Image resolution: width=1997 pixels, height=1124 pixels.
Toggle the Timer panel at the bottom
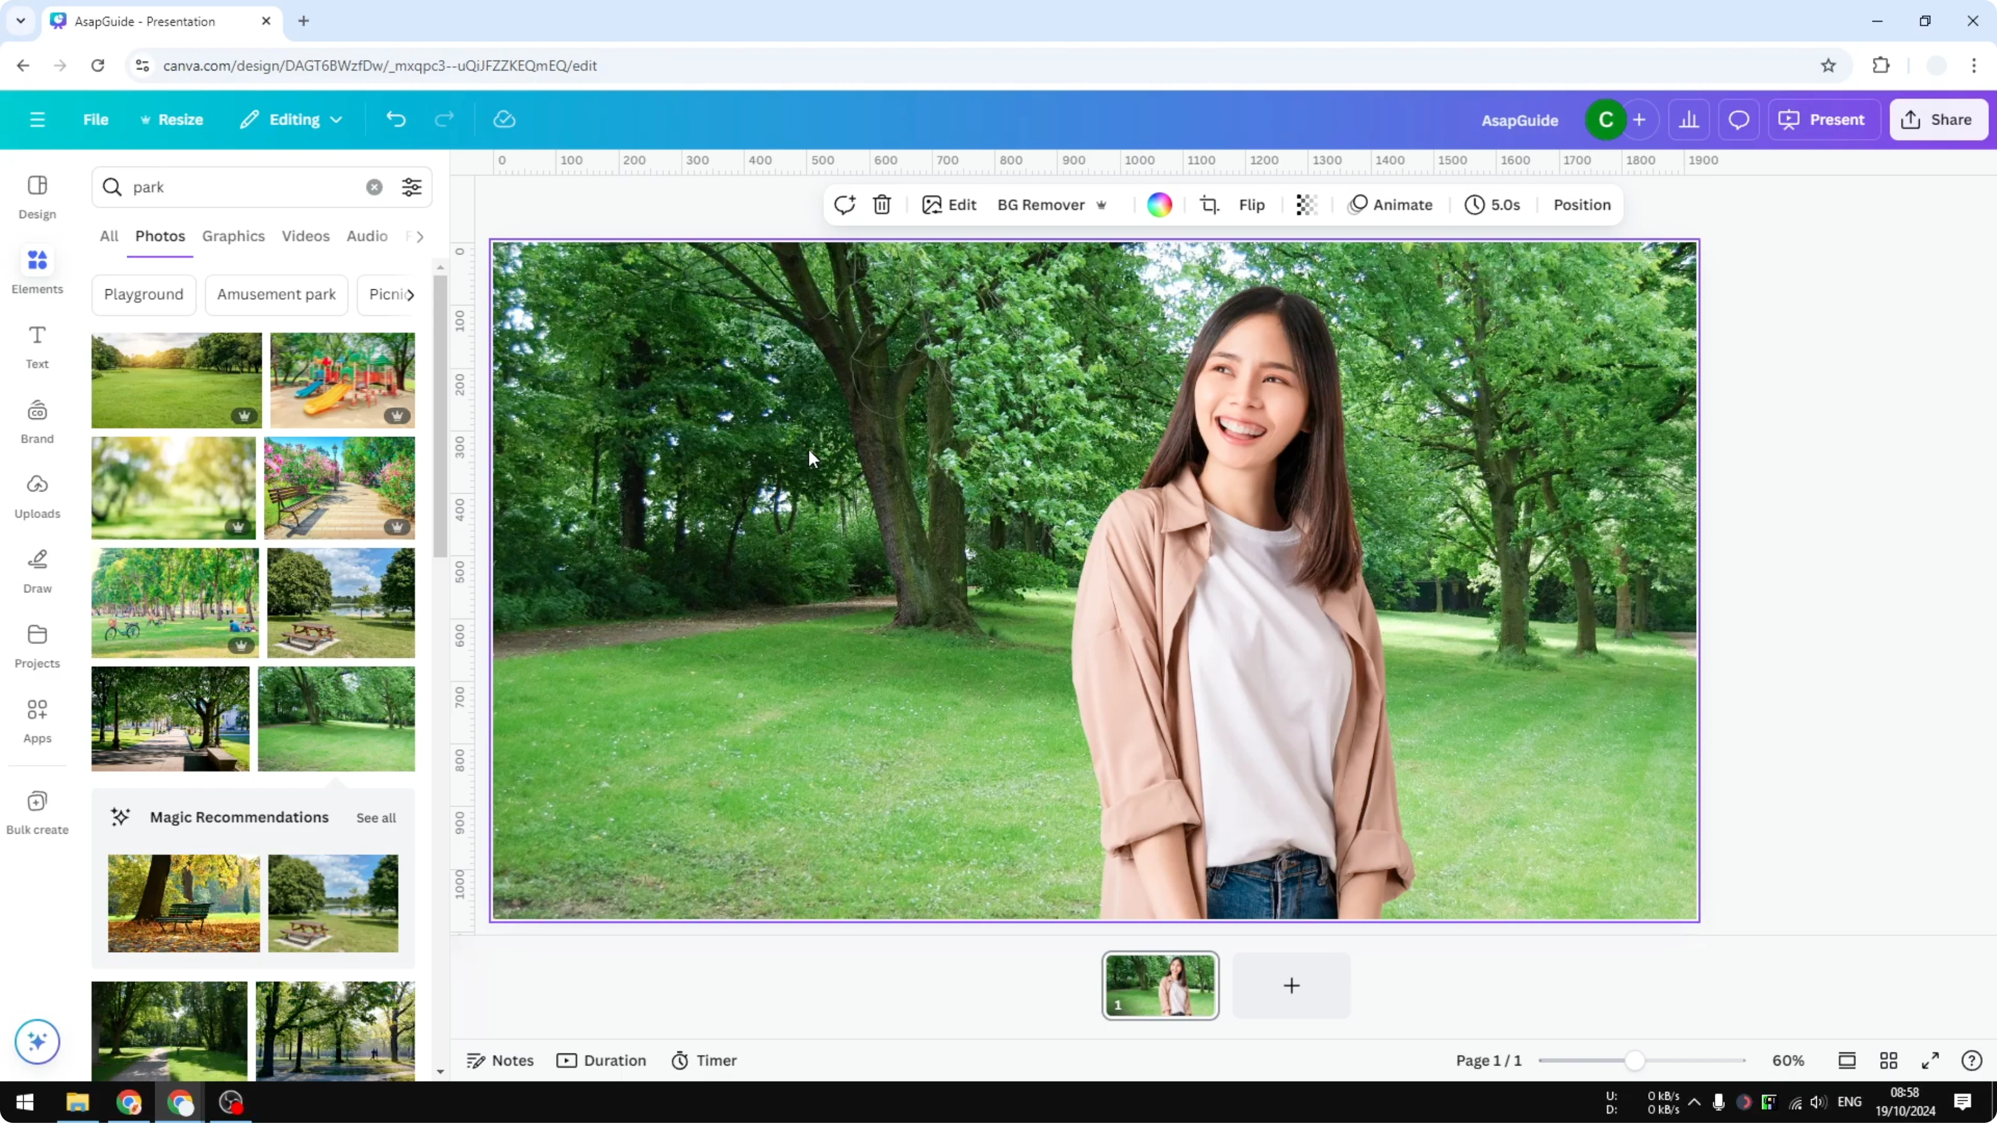704,1061
